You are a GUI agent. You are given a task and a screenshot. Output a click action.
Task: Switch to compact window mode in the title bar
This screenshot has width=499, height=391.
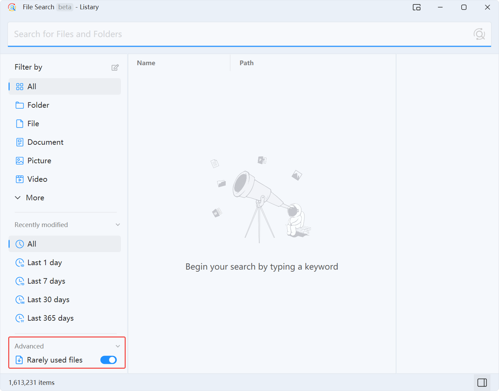pyautogui.click(x=416, y=7)
